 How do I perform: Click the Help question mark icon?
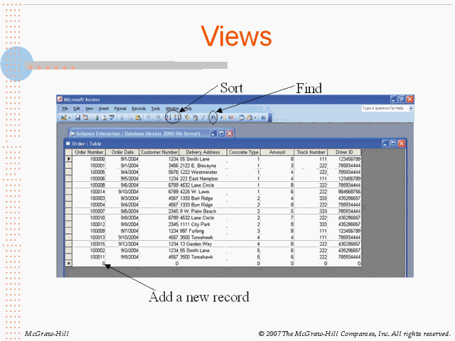pos(263,117)
